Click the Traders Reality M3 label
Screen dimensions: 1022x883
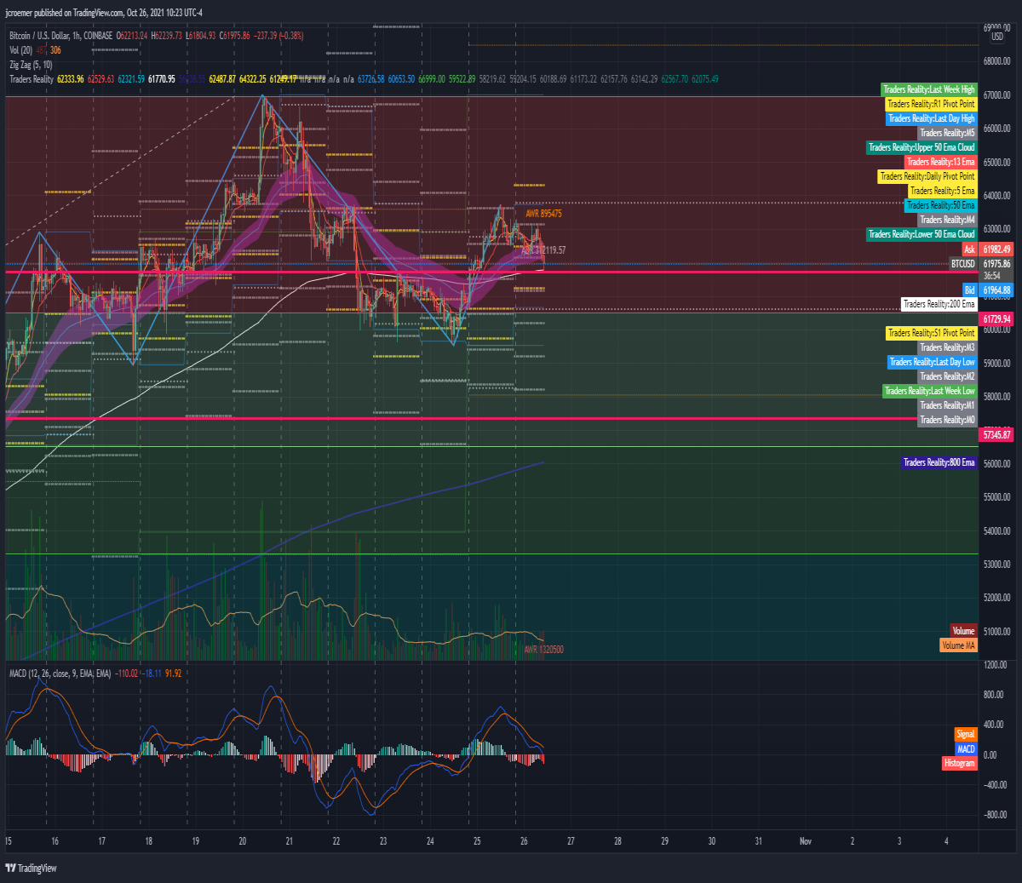948,347
